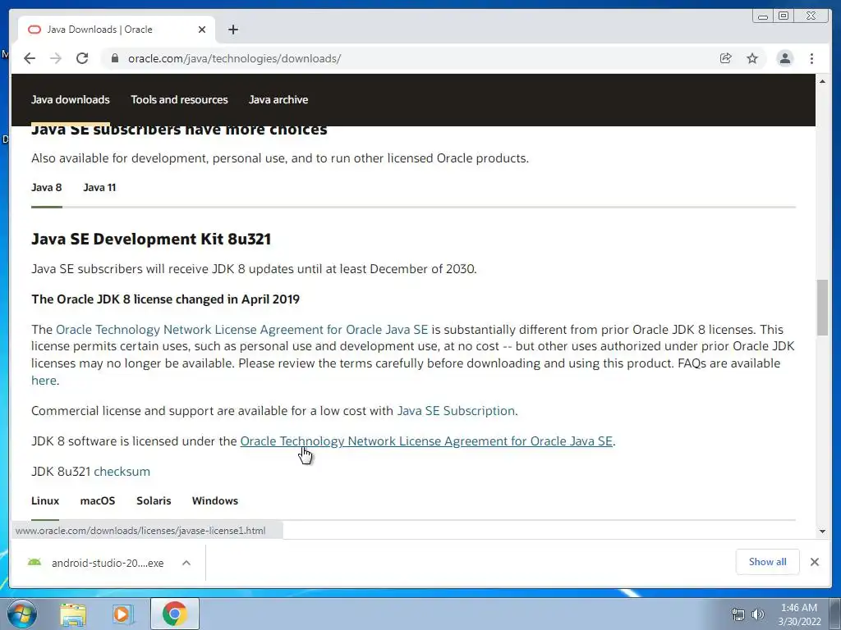Viewport: 841px width, 630px height.
Task: Open Chrome's three-dot menu
Action: (x=811, y=58)
